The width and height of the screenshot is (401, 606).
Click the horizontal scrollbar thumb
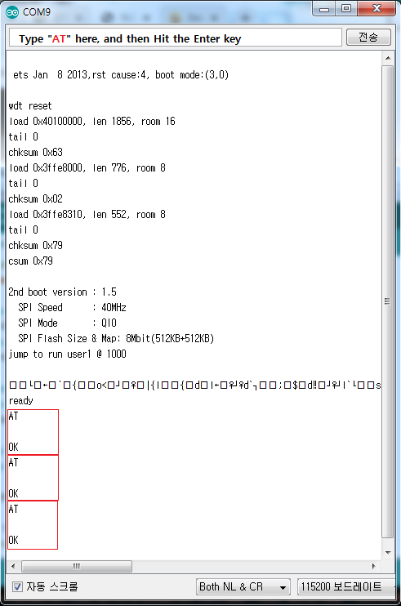[77, 566]
